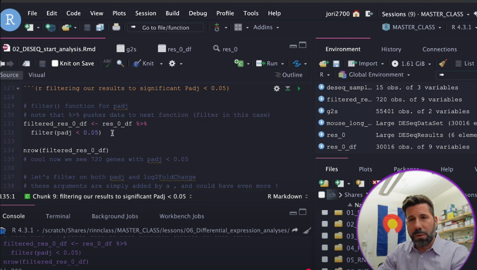Click the clear environment broom icon

(443, 63)
